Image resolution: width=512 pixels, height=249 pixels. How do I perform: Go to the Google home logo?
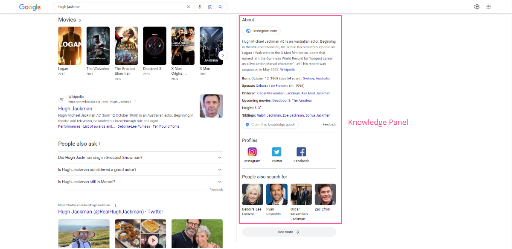30,7
